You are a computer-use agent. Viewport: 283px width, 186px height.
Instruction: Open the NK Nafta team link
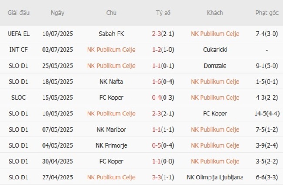coord(111,81)
